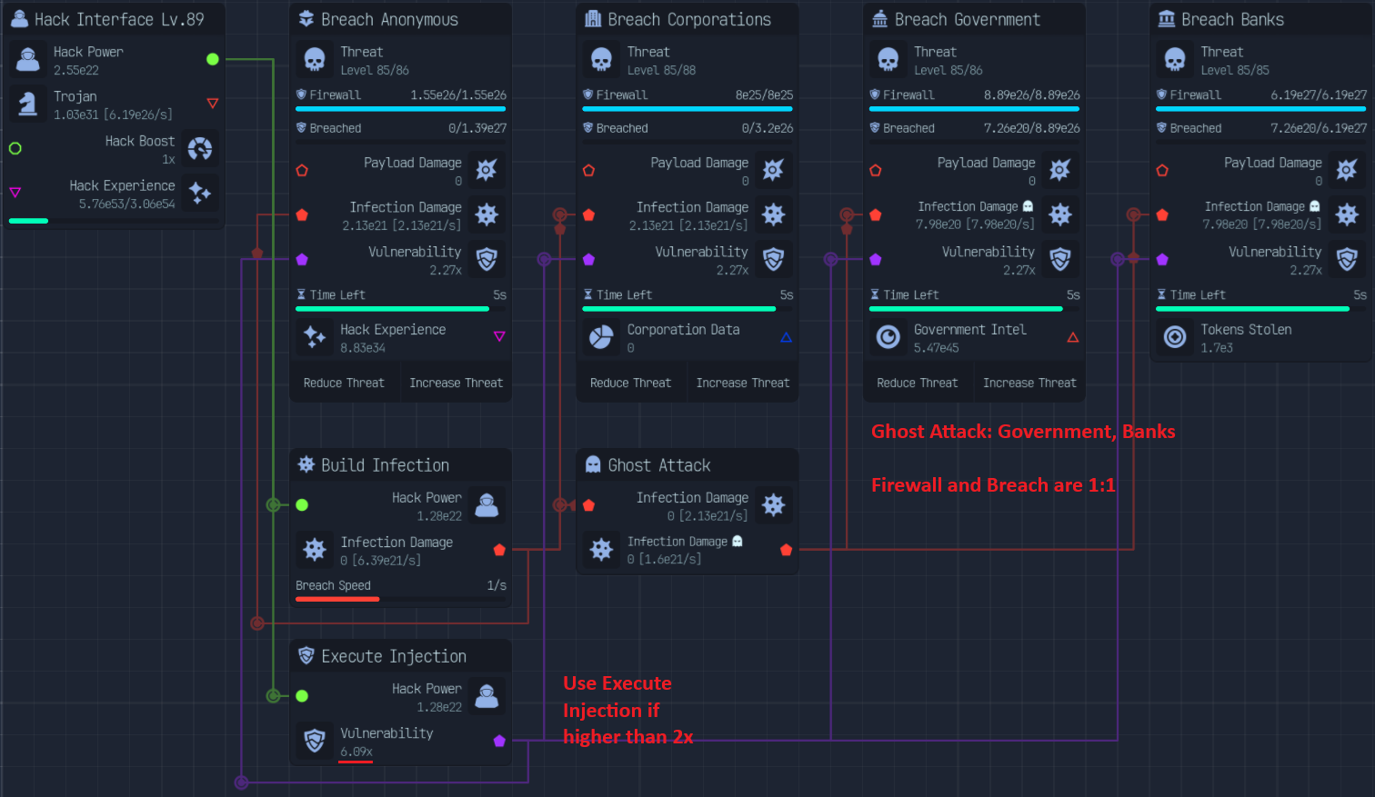
Task: Select green Hack Power output port
Action: pyautogui.click(x=212, y=59)
